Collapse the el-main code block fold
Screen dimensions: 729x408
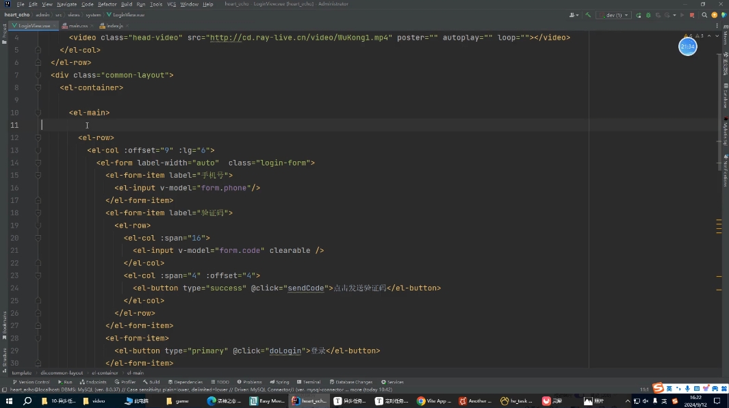pyautogui.click(x=38, y=113)
